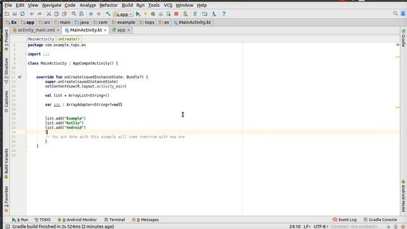The height and width of the screenshot is (229, 407).
Task: Click the src breadcrumb folder
Action: 45,22
